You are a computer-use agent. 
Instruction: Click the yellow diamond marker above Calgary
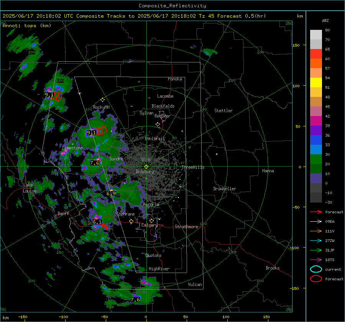pos(151,221)
